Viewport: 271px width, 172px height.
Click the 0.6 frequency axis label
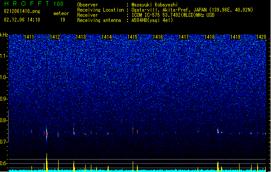3,163
